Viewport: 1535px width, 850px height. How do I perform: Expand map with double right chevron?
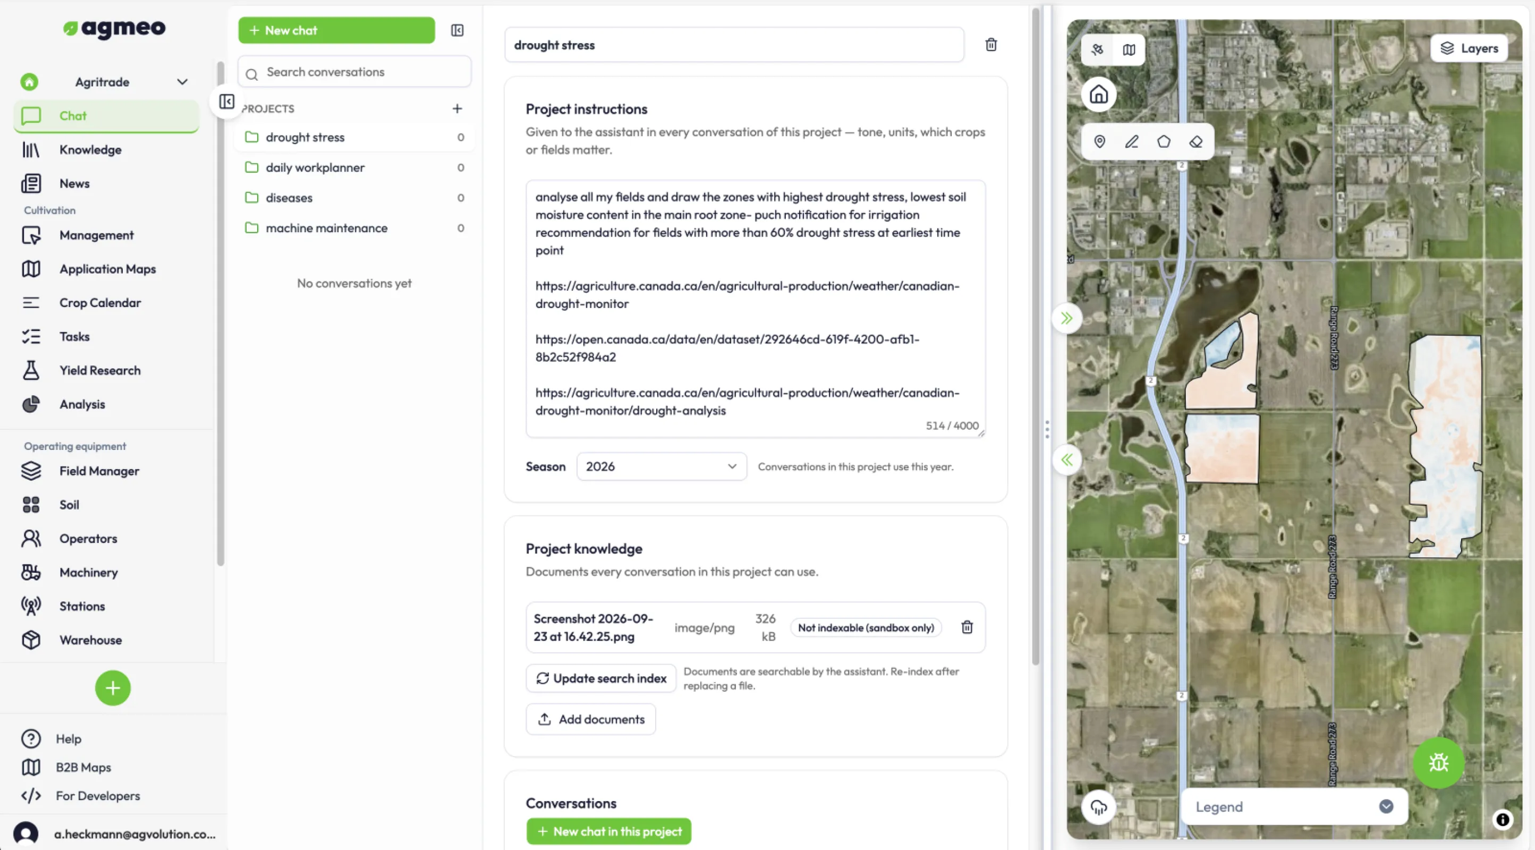pyautogui.click(x=1066, y=318)
